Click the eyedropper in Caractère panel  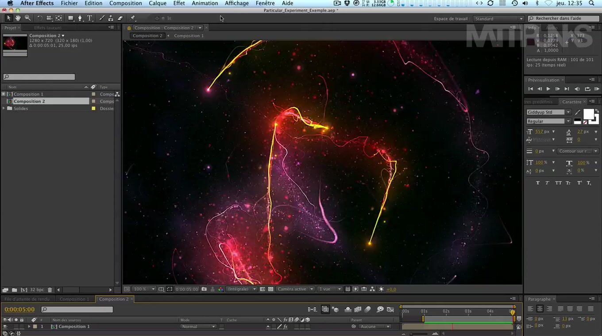coord(577,112)
